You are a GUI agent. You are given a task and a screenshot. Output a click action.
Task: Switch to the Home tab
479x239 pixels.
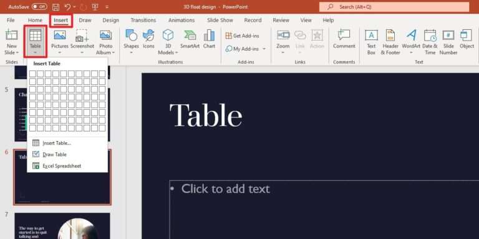tap(35, 20)
